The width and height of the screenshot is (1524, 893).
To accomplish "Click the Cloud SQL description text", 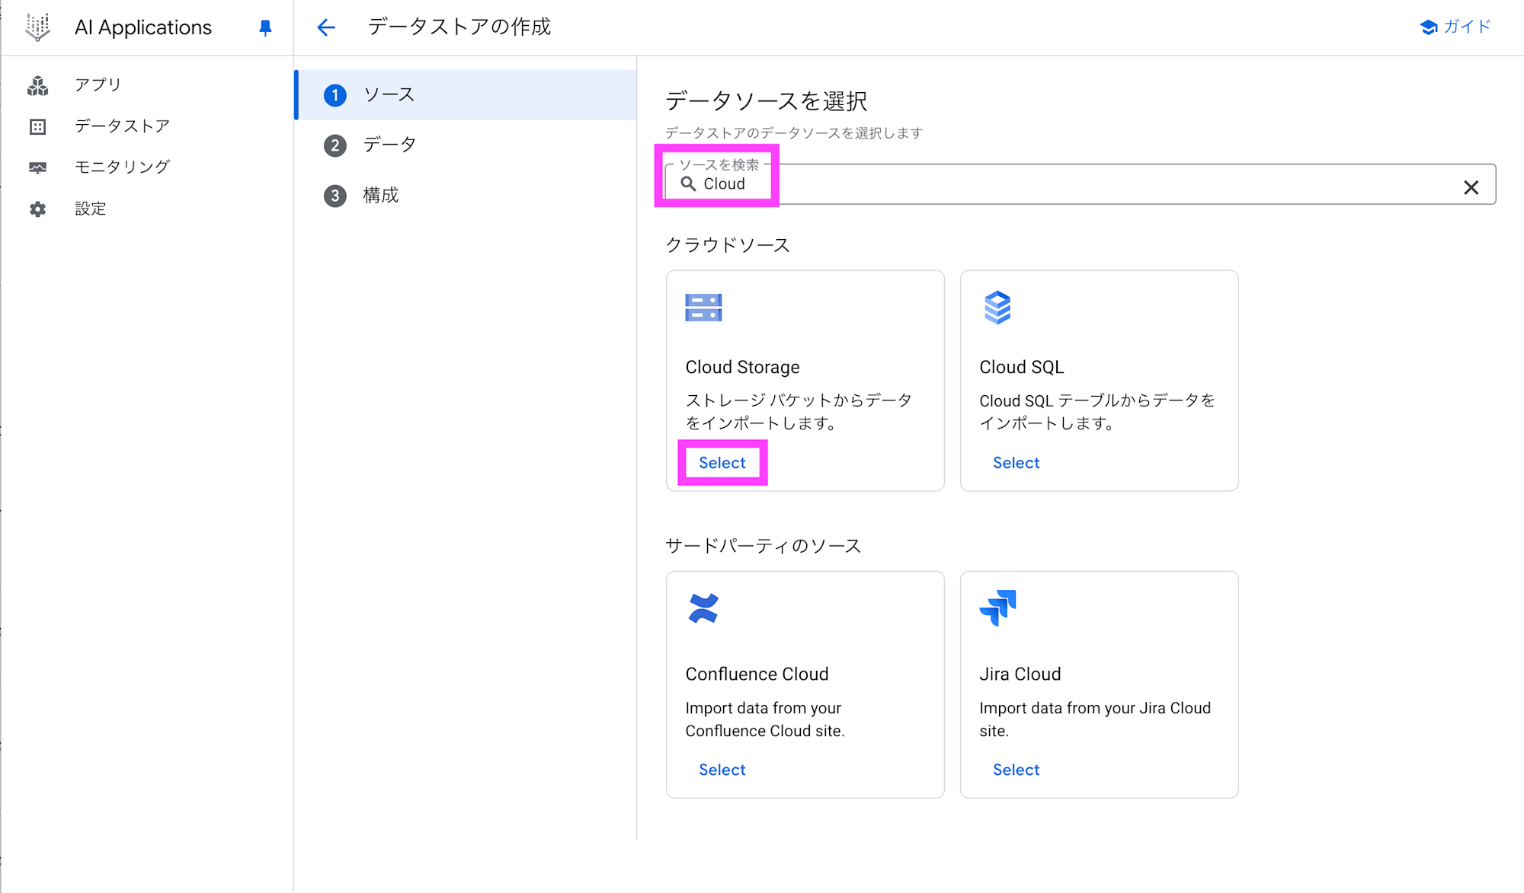I will coord(1097,411).
